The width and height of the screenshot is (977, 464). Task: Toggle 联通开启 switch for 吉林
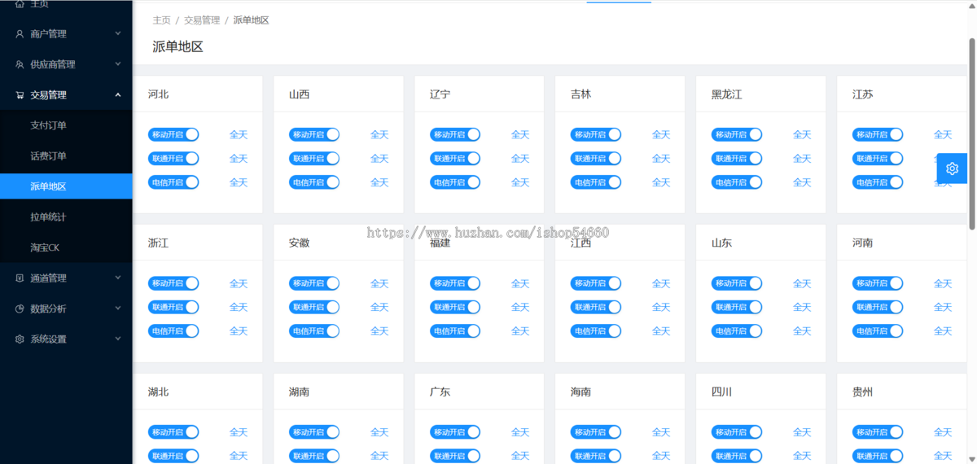pyautogui.click(x=596, y=159)
